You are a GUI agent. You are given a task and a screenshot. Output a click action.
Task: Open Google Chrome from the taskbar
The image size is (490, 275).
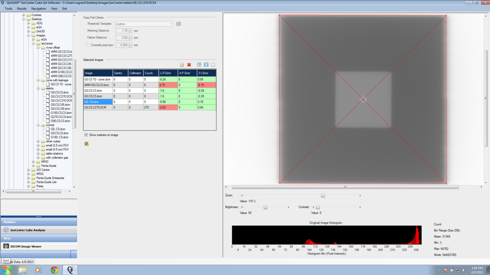coord(54,270)
